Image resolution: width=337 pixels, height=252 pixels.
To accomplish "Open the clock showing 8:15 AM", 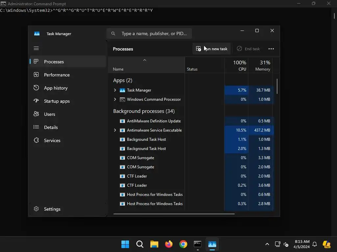I will pyautogui.click(x=302, y=244).
